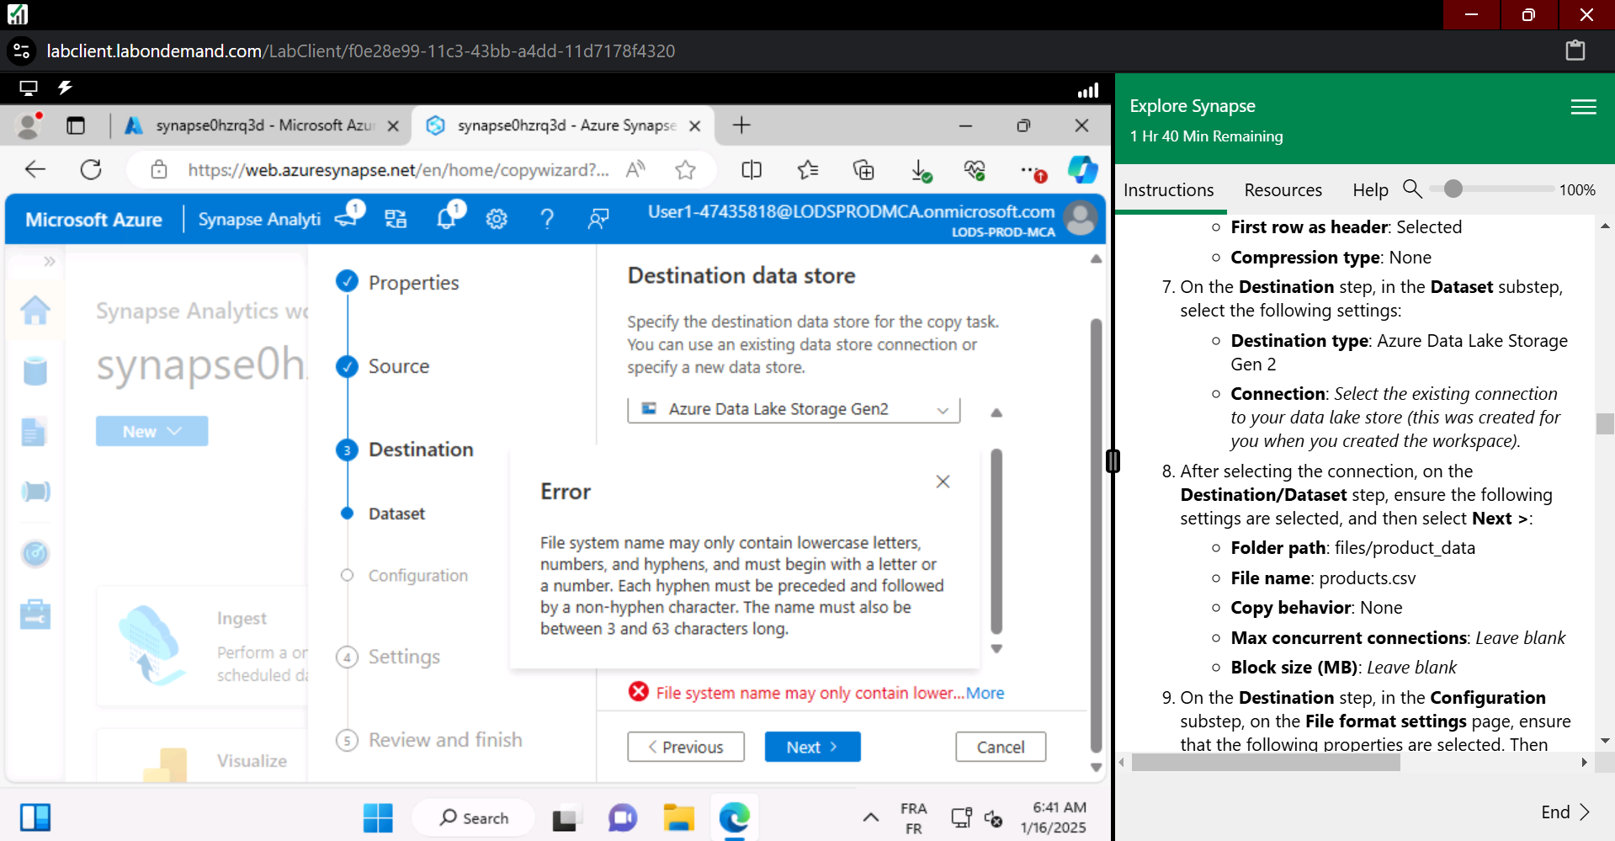Click the address bar URL in Edge
This screenshot has width=1615, height=841.
click(398, 170)
